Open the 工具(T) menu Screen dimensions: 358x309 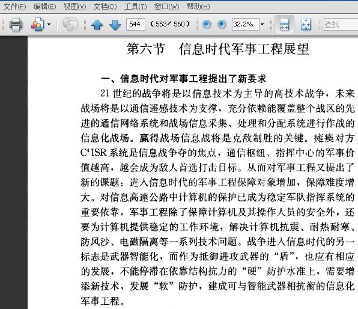(x=135, y=7)
